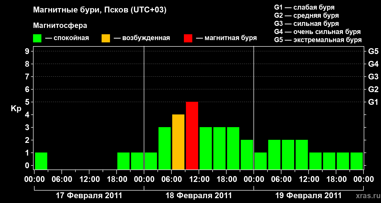This screenshot has width=381, height=203.
Task: Click the G1 level label on right axis
Action: [x=373, y=102]
